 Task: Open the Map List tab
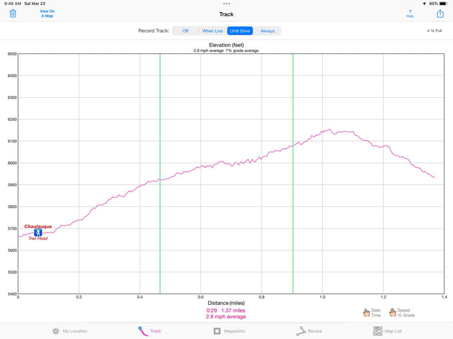(x=387, y=331)
